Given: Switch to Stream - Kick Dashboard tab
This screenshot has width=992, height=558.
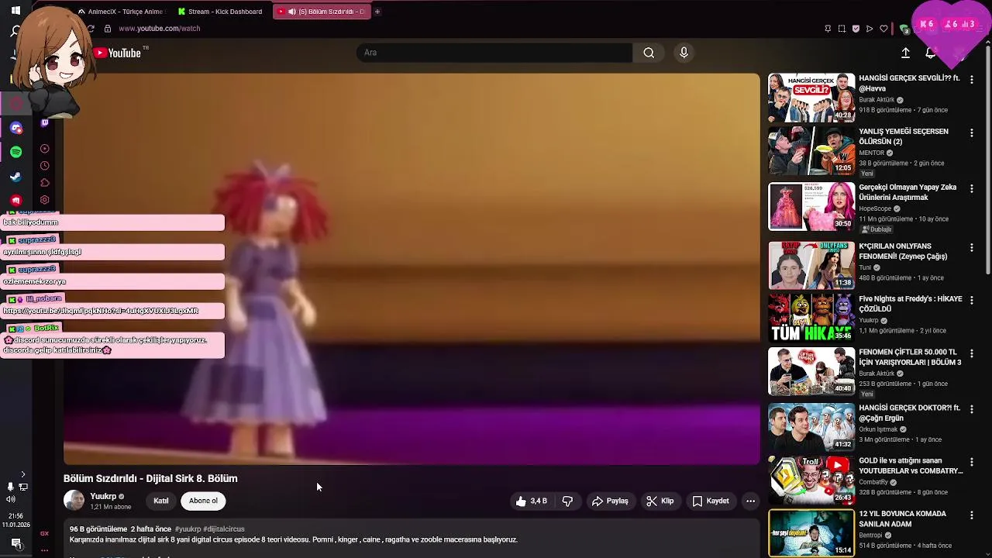Looking at the screenshot, I should [x=221, y=12].
